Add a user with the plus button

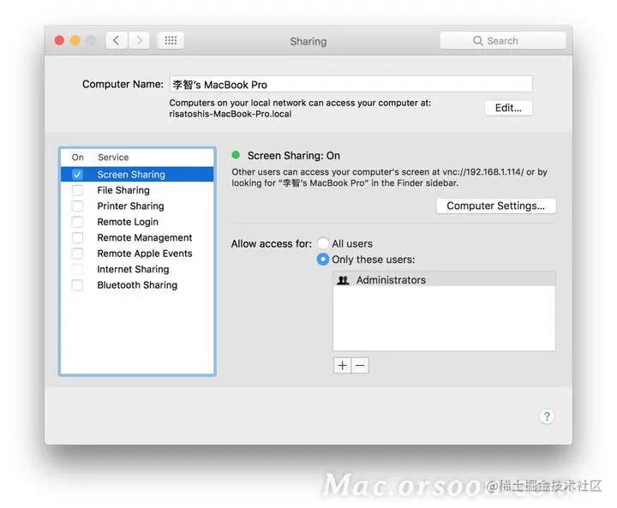(342, 365)
